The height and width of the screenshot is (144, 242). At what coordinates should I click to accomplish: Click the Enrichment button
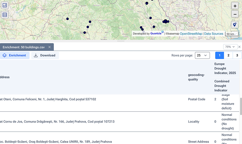[x=15, y=56]
